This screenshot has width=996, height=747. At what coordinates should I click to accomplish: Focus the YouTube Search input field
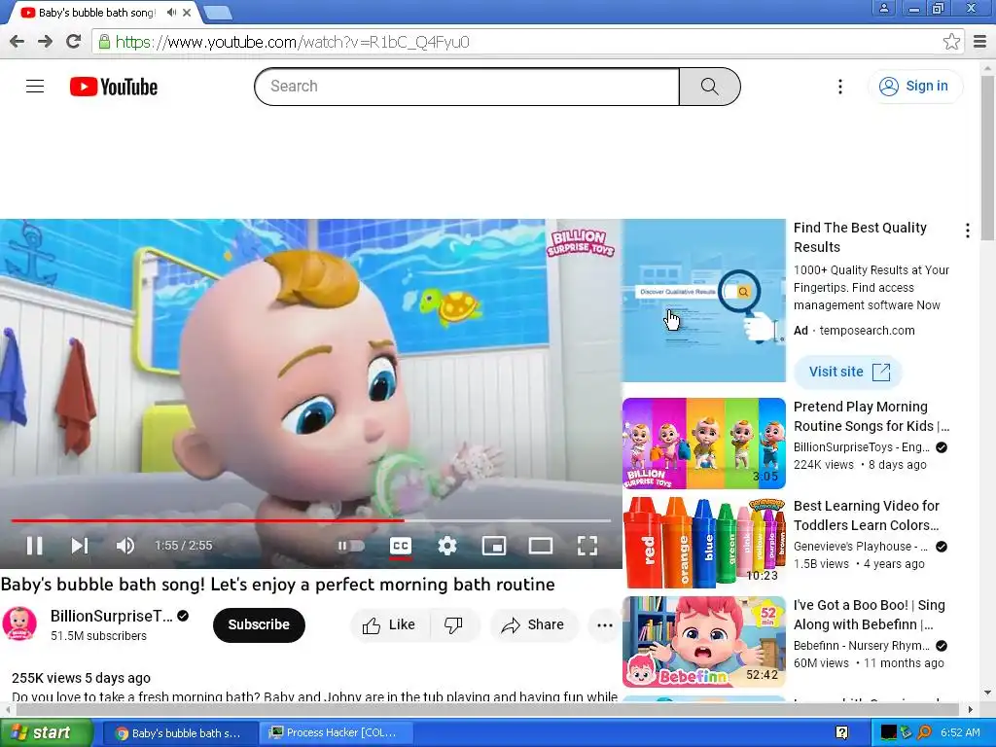click(x=467, y=87)
